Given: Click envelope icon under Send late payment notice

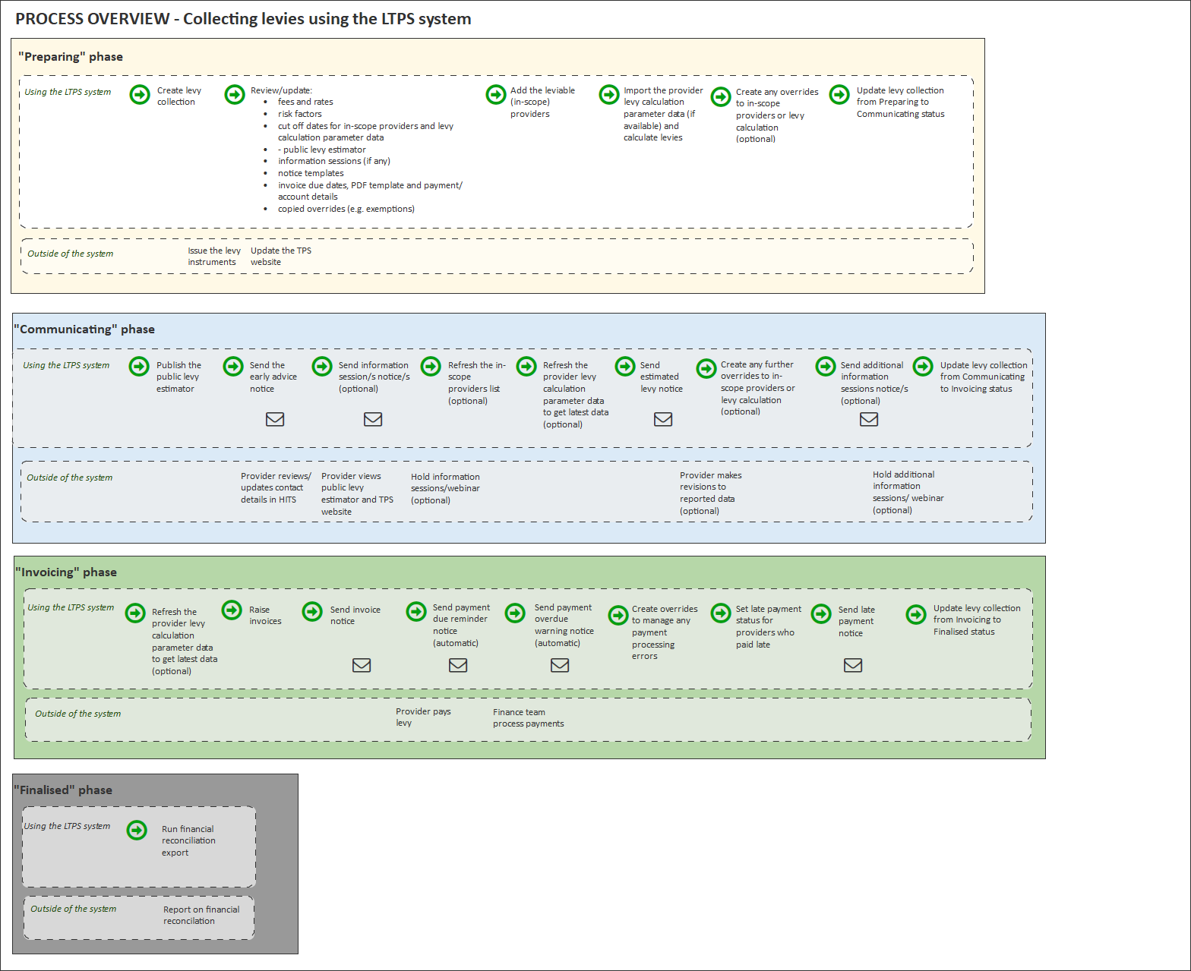Looking at the screenshot, I should pyautogui.click(x=853, y=665).
